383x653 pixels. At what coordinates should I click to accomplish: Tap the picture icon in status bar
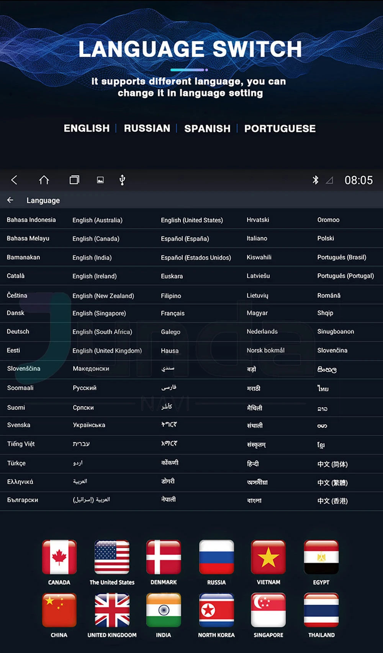(100, 180)
